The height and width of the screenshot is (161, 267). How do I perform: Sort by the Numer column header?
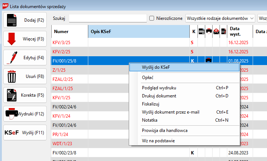61,32
